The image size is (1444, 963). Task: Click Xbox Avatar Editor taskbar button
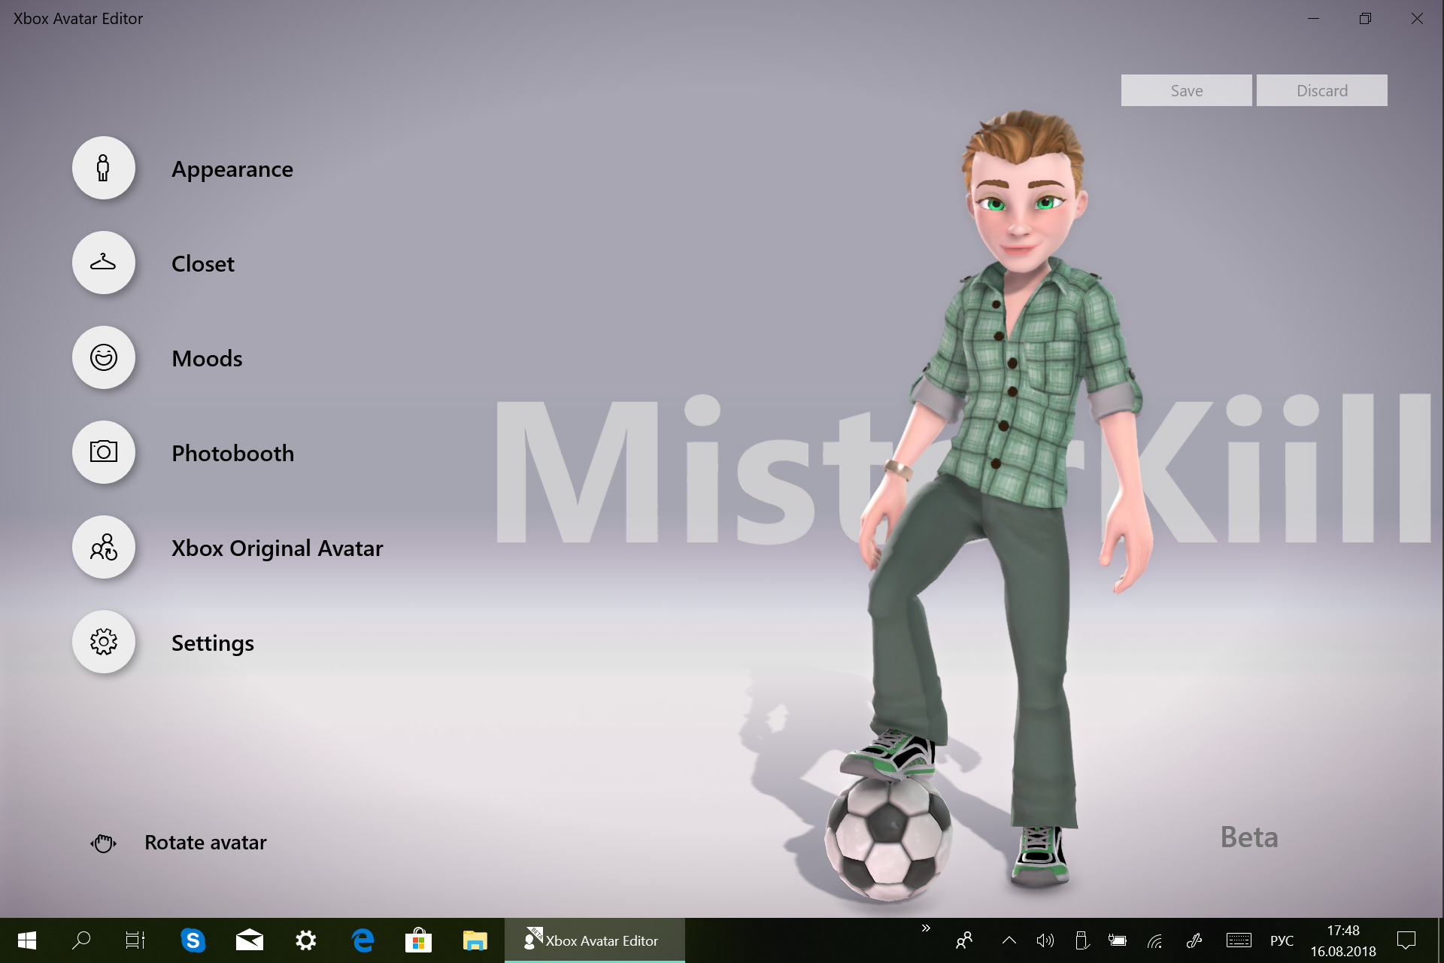coord(595,940)
